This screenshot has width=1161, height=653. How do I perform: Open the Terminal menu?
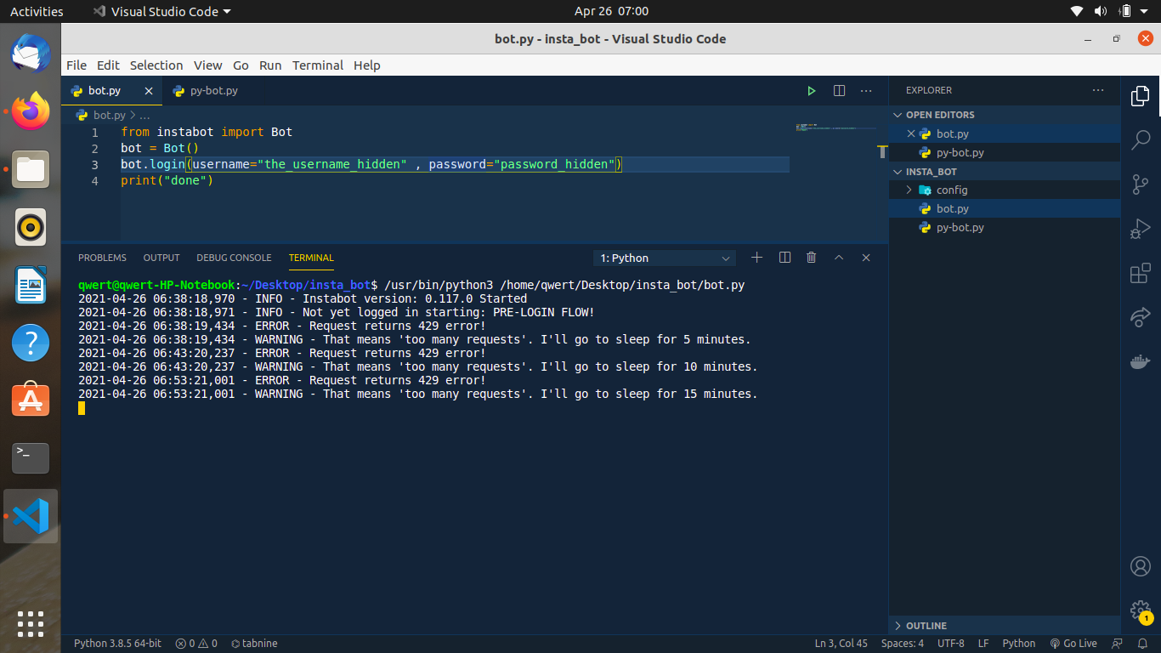(318, 65)
